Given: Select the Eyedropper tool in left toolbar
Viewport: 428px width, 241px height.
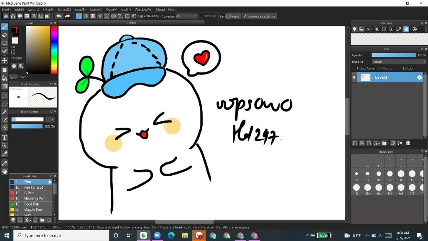Looking at the screenshot, I should 4,163.
